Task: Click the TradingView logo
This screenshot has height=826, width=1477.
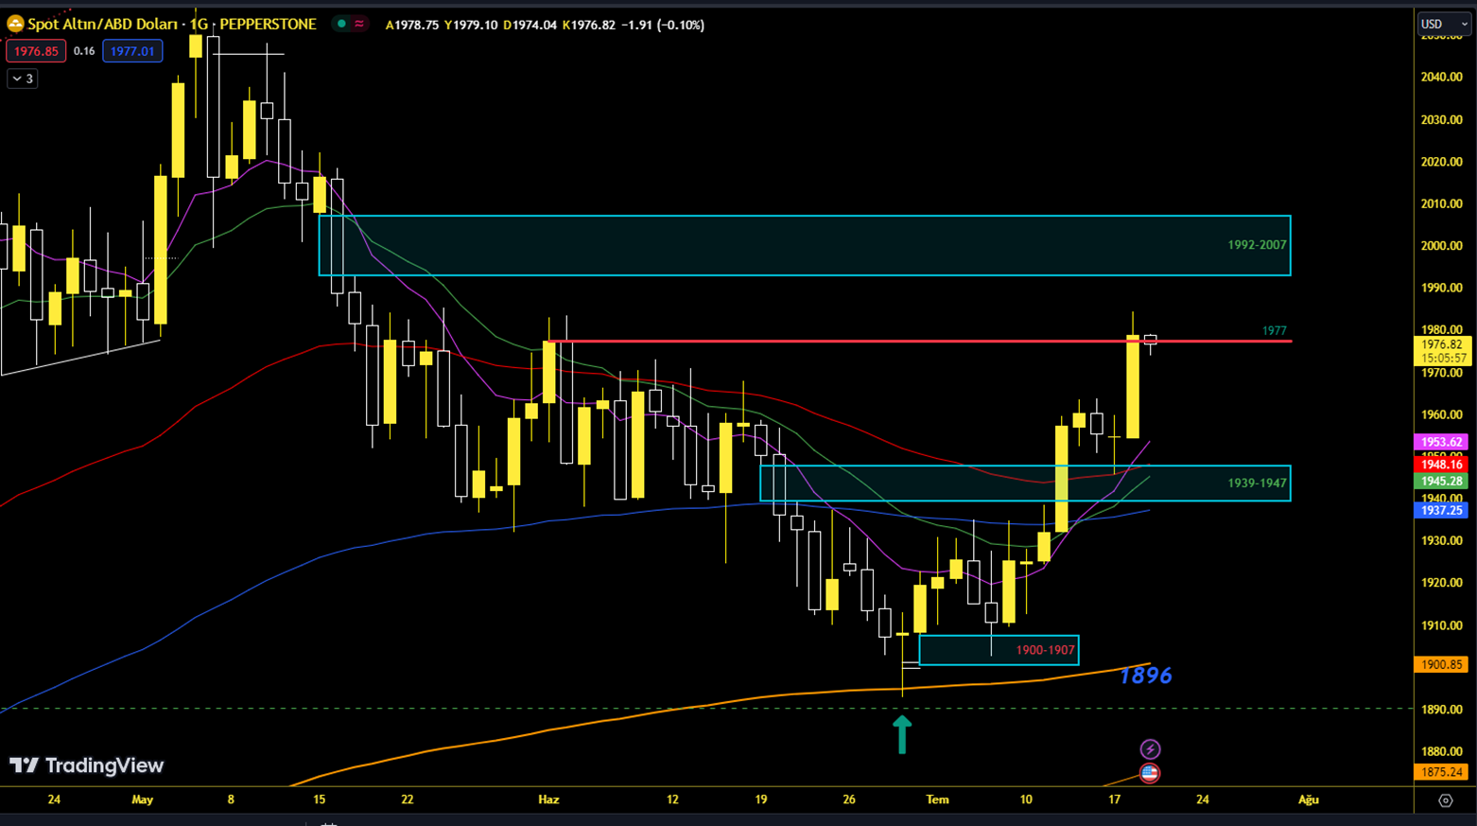Action: 87,765
